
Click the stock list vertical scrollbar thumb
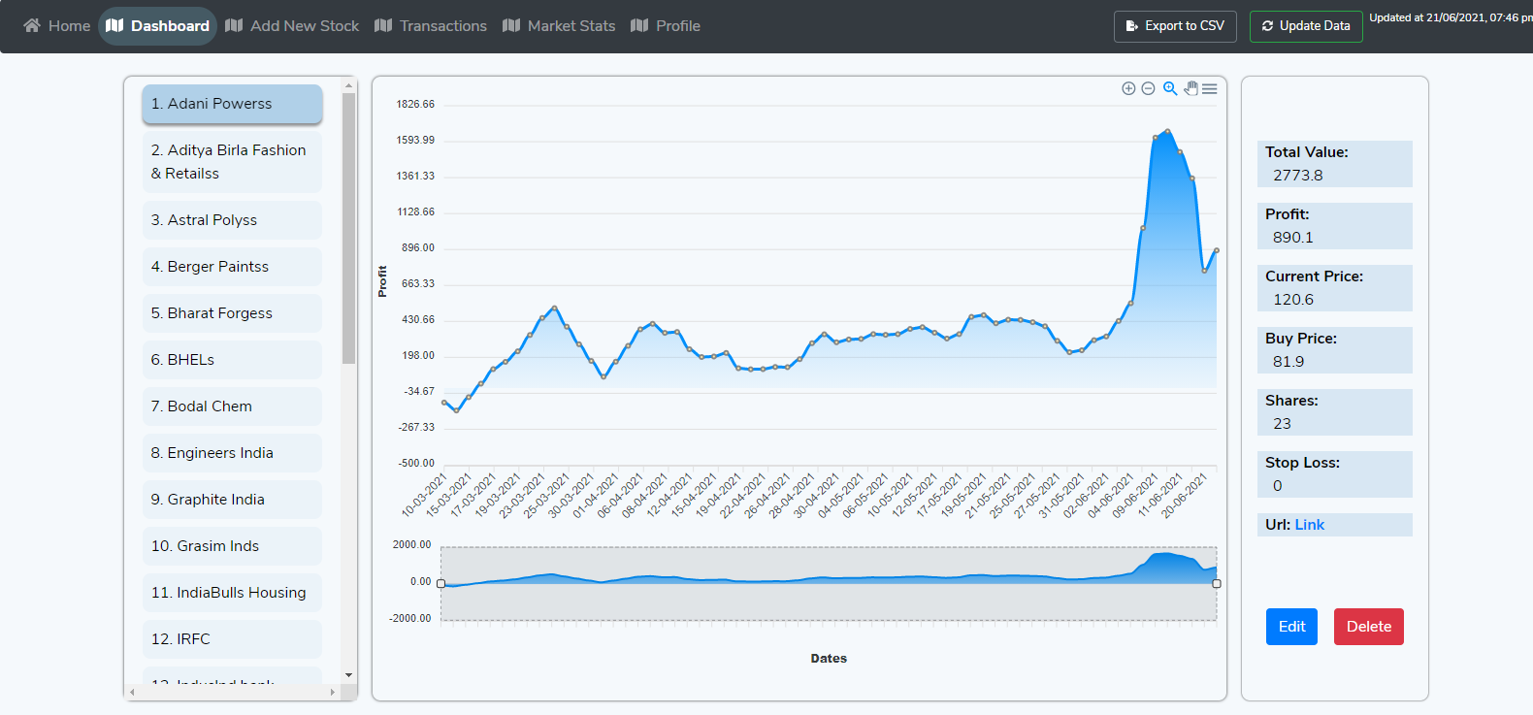[x=349, y=229]
